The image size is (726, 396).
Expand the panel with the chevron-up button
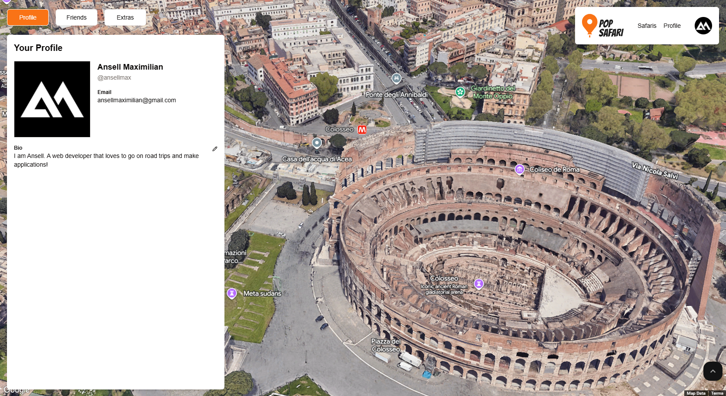coord(713,371)
